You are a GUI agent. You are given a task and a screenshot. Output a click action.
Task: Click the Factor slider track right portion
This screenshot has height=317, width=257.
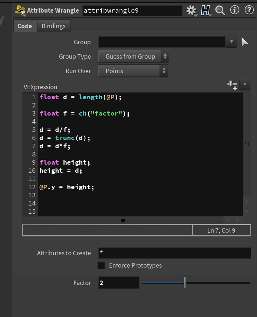click(218, 282)
